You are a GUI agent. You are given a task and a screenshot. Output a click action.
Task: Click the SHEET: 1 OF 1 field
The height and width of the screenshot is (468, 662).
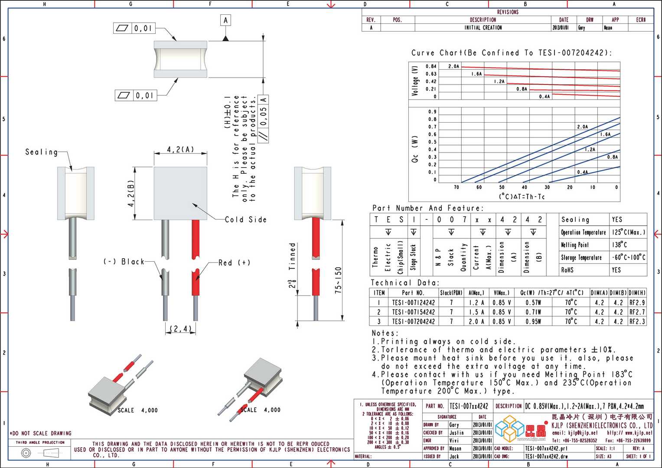point(638,456)
